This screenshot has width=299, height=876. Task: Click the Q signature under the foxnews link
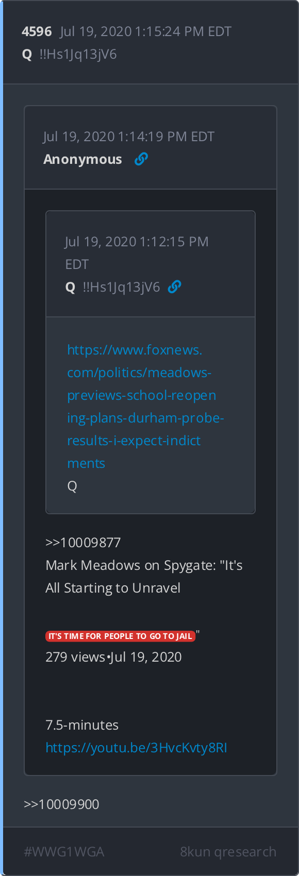coord(72,486)
